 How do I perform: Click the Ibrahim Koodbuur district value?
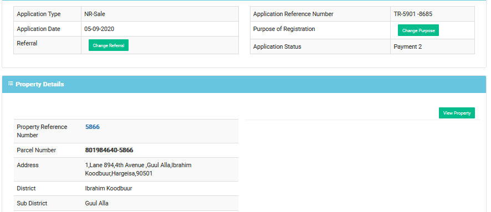tap(109, 189)
